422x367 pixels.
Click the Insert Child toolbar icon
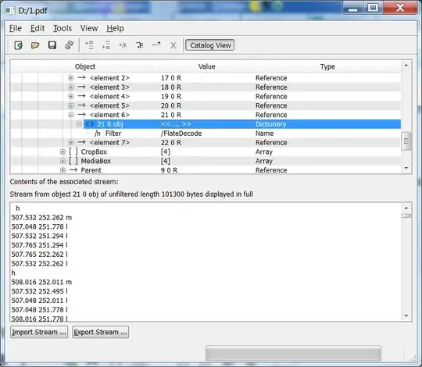(140, 45)
